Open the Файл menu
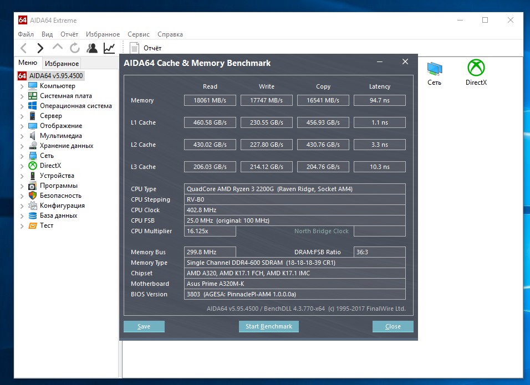The width and height of the screenshot is (530, 385). point(26,34)
